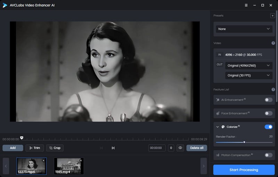
Task: Click the AVCLabs logo icon
Action: tap(5, 5)
